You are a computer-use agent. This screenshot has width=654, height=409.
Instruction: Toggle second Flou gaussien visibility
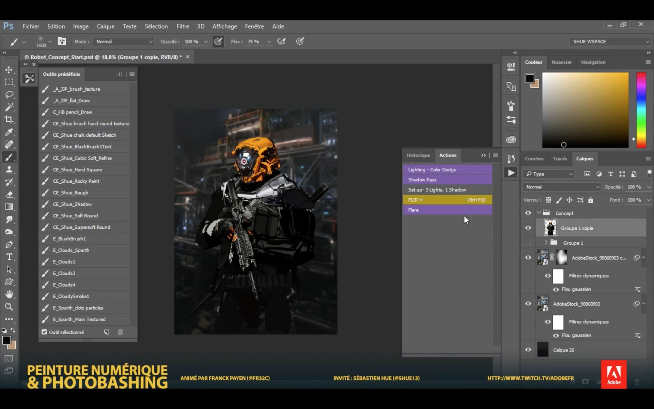(556, 335)
